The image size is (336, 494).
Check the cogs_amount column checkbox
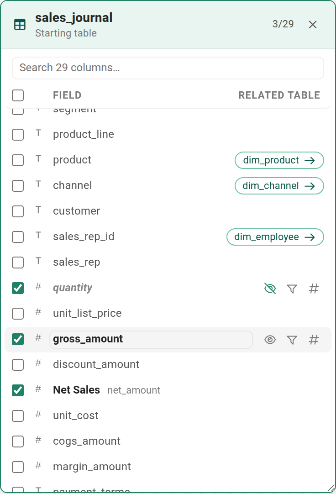click(x=18, y=441)
